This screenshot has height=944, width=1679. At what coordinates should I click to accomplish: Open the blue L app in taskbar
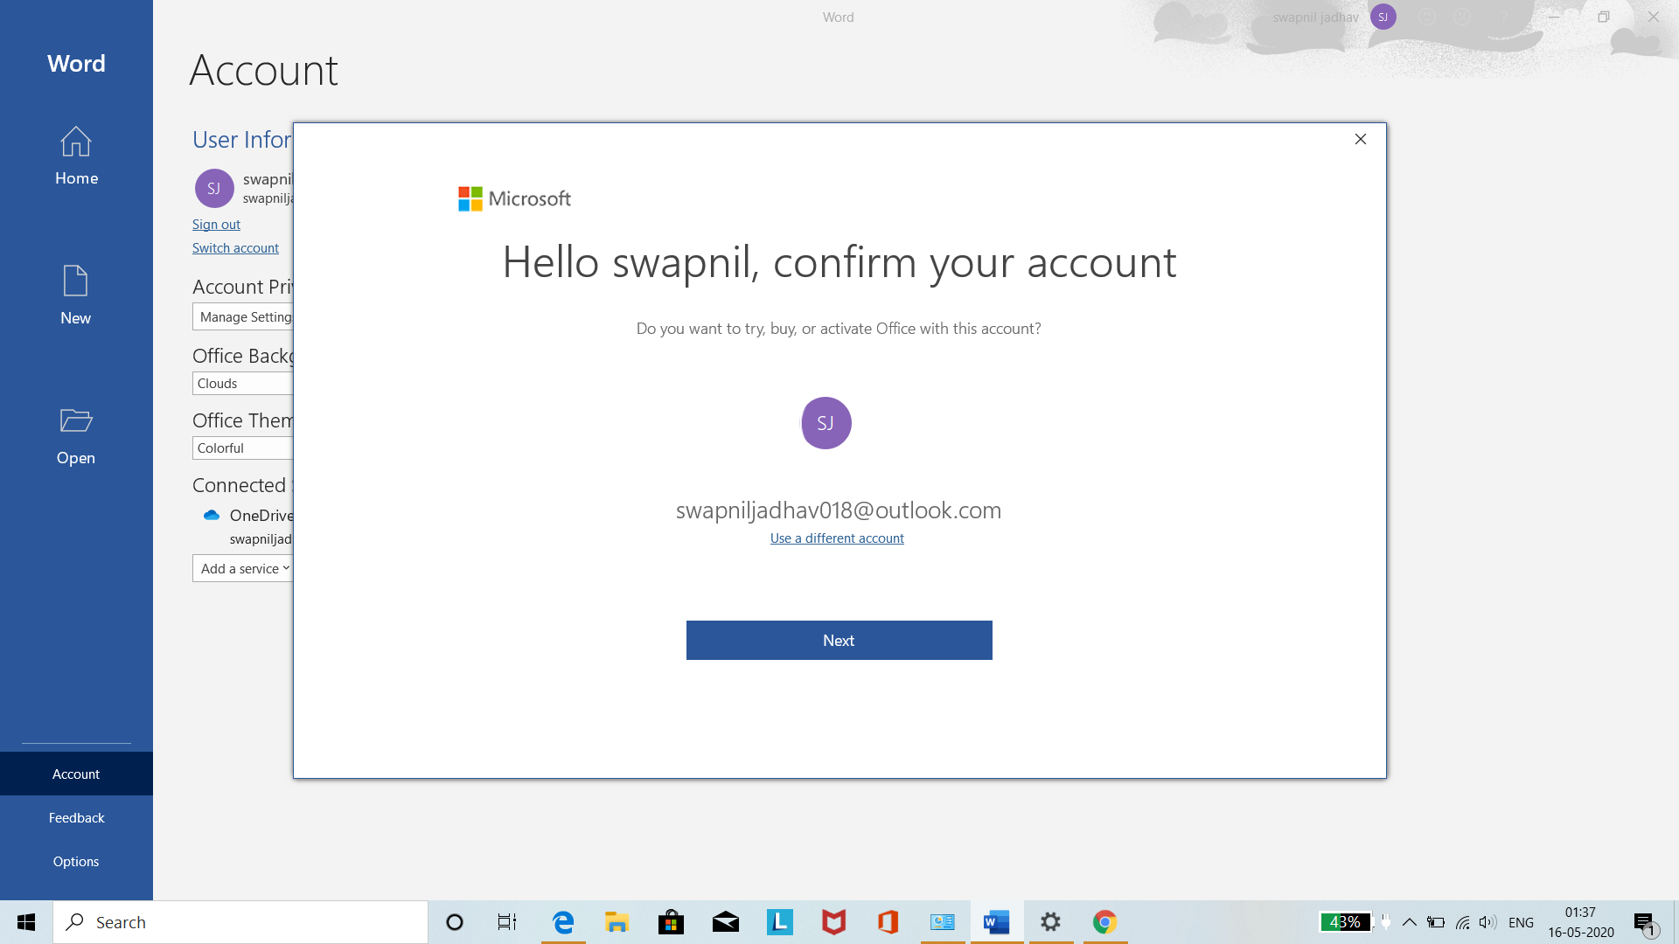click(x=779, y=922)
